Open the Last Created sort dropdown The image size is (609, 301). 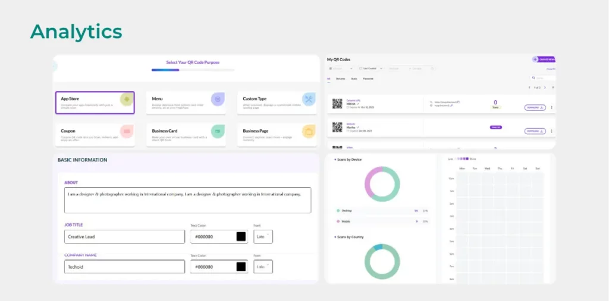pyautogui.click(x=371, y=69)
